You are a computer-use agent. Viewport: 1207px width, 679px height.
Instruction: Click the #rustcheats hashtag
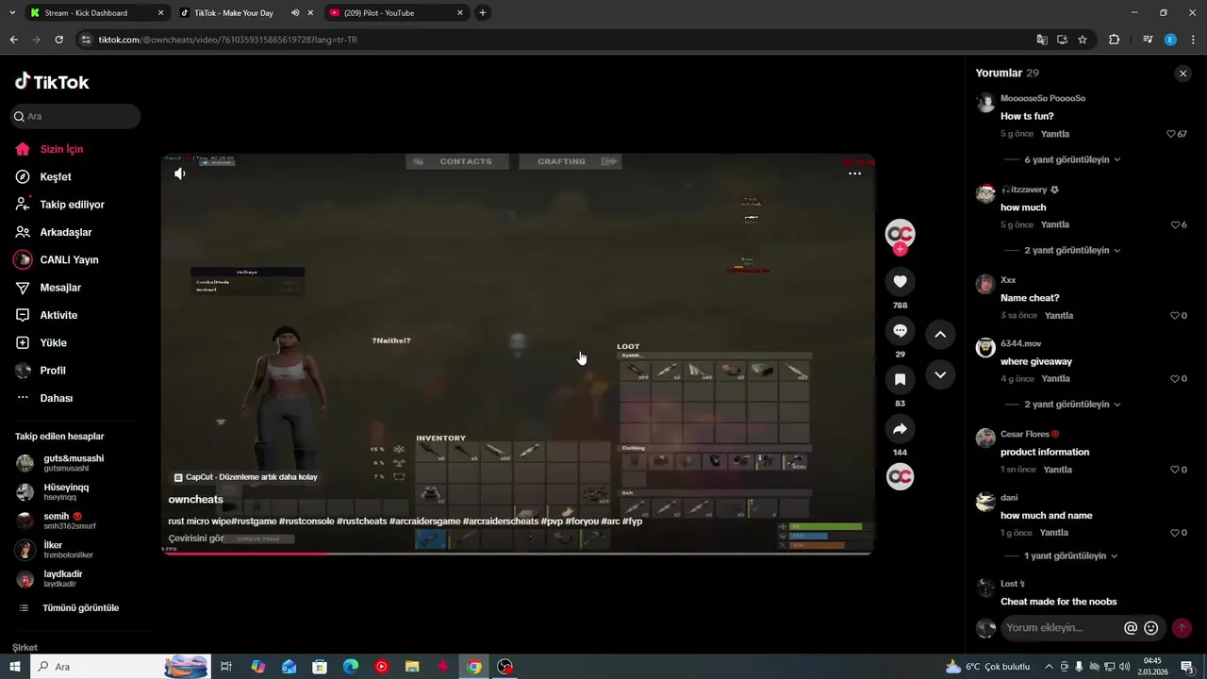pos(361,522)
